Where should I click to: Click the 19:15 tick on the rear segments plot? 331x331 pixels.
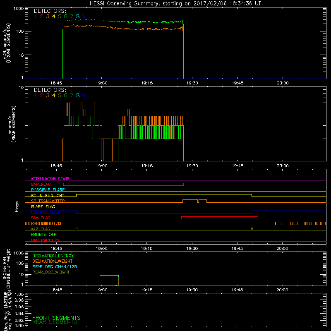point(147,166)
